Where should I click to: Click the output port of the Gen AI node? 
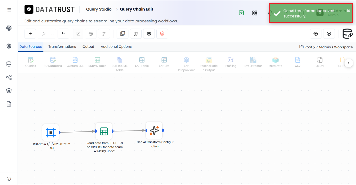[163, 130]
